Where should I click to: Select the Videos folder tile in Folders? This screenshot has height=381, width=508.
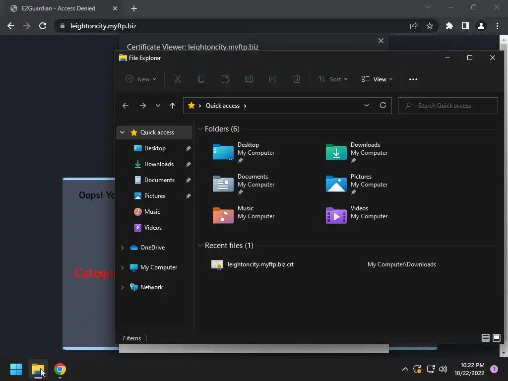[356, 215]
